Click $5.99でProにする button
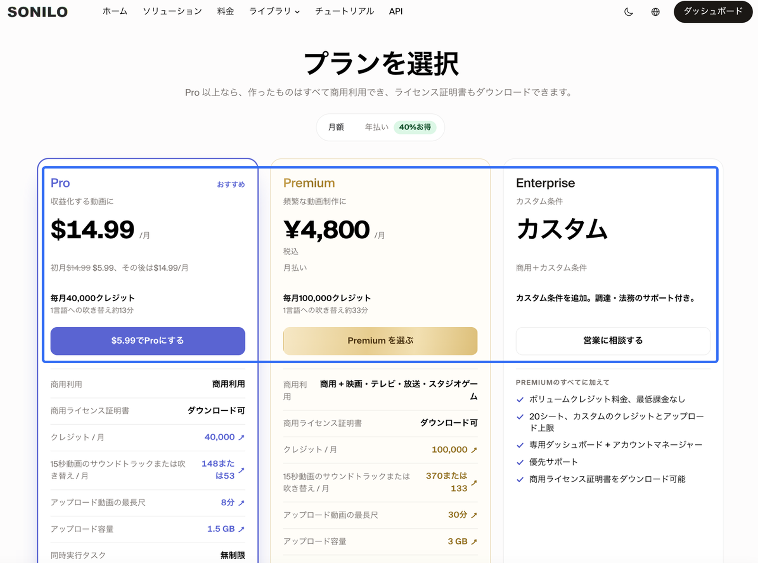Screen dimensions: 758x563 [148, 341]
